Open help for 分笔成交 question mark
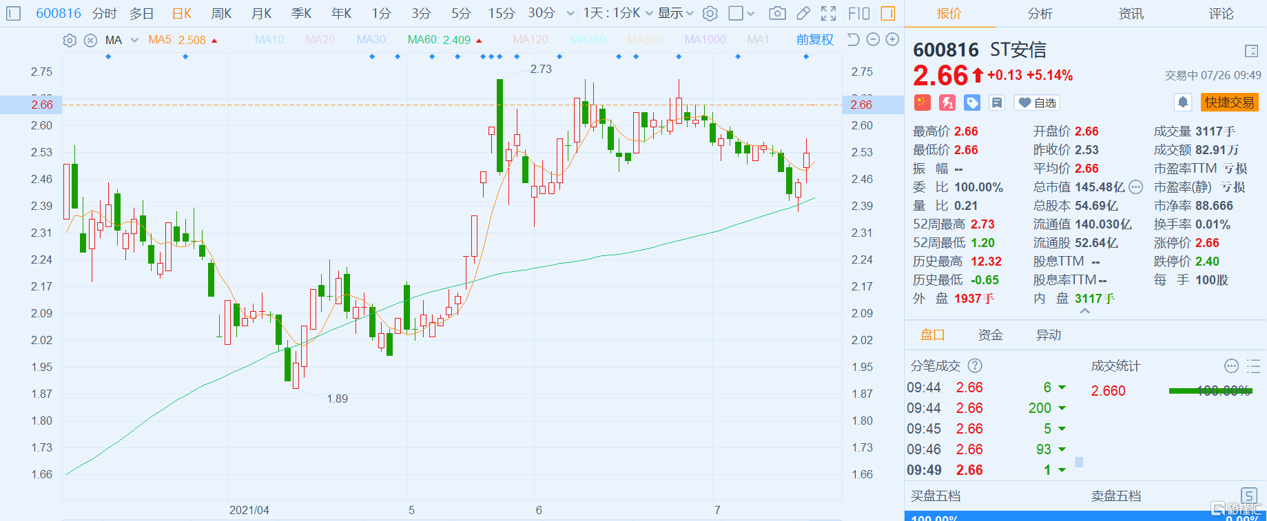 975,366
